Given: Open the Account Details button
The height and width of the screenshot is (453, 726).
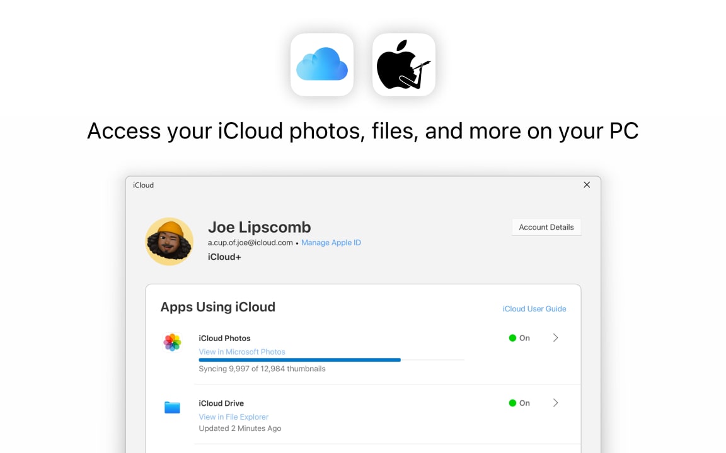Looking at the screenshot, I should [546, 227].
